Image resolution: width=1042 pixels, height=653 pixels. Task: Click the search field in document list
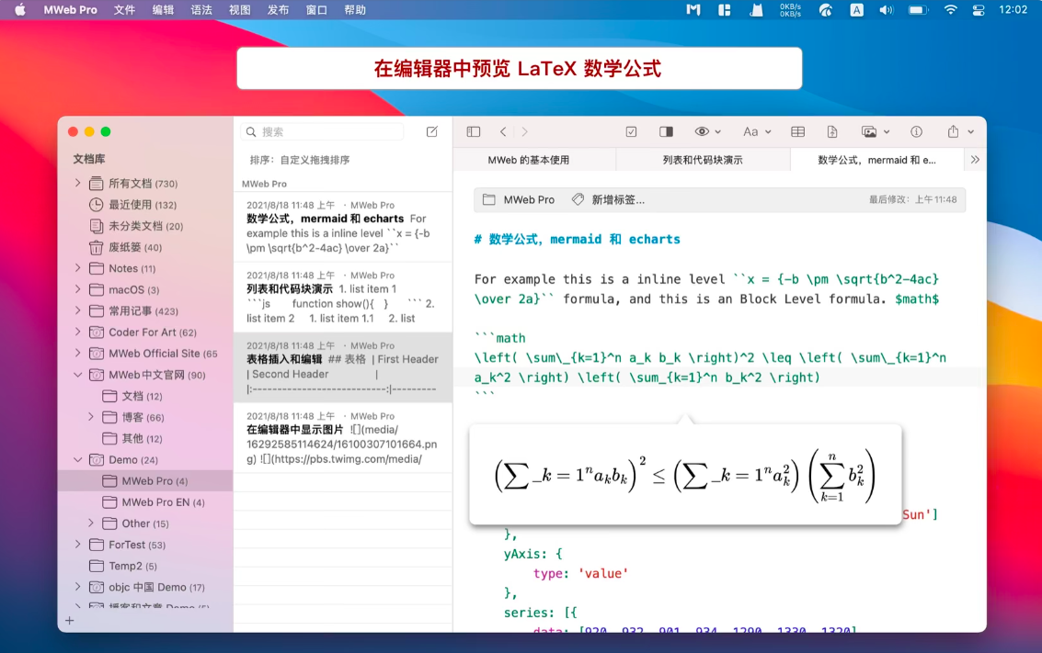click(322, 131)
